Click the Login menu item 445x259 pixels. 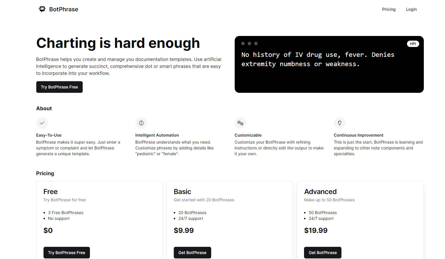[x=411, y=9]
